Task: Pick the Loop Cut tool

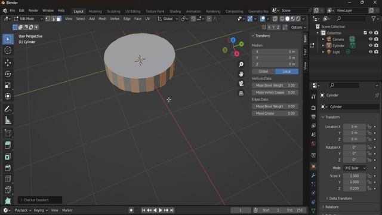Action: point(8,179)
